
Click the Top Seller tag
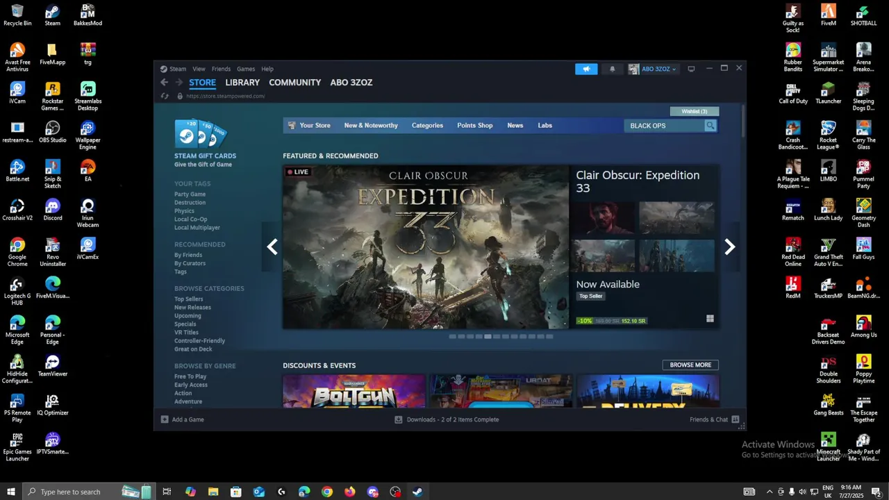point(591,296)
